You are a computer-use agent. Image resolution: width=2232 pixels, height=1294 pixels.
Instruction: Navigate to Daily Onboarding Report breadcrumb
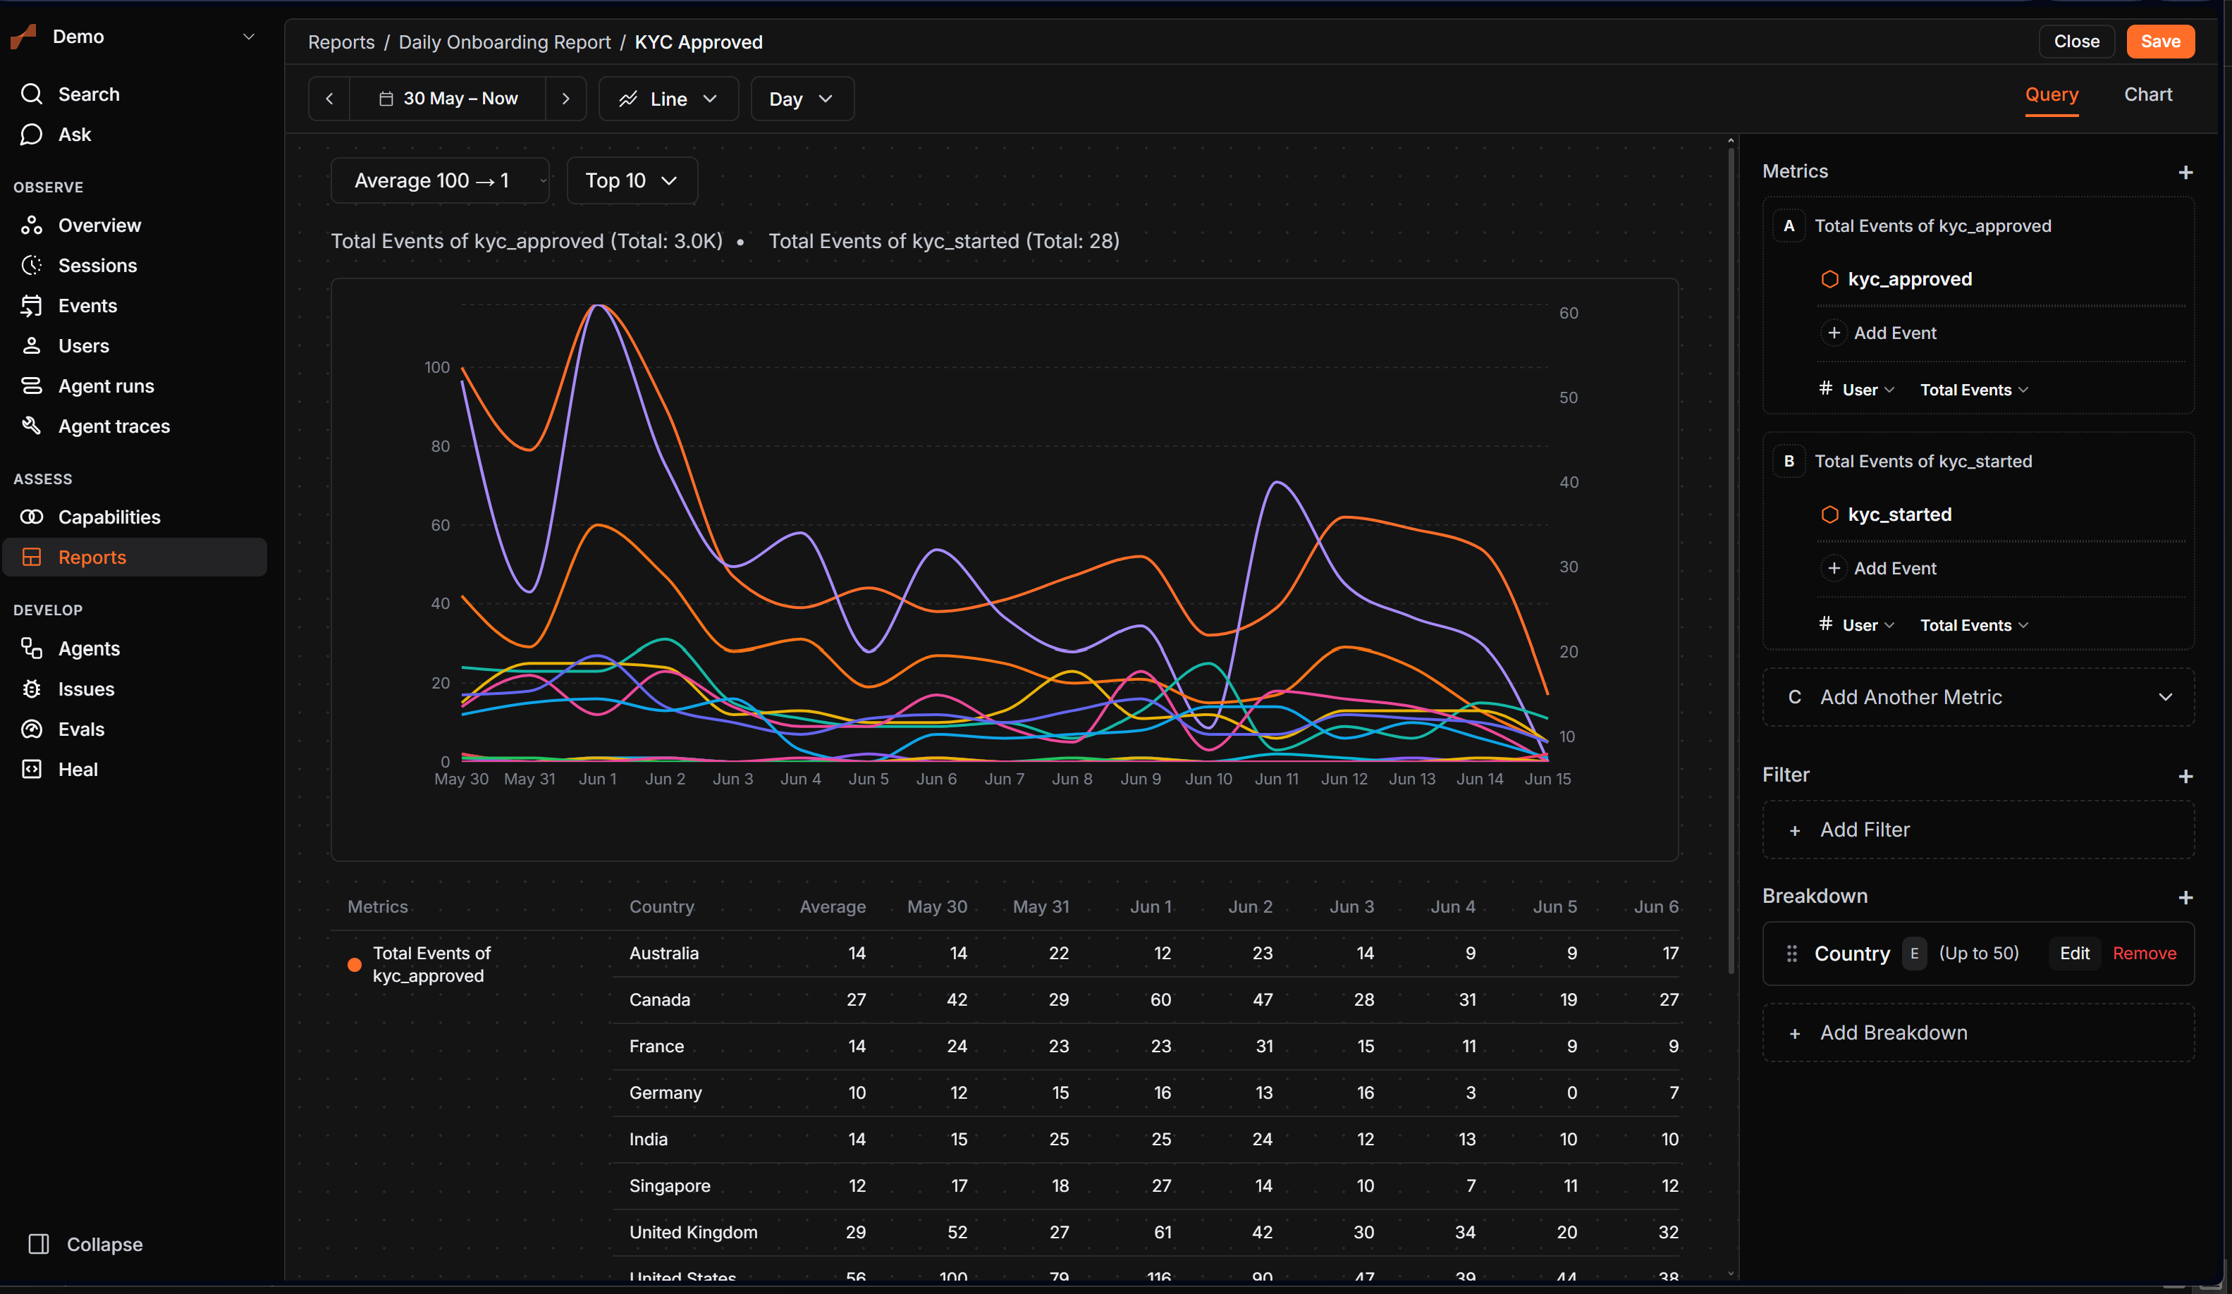[504, 42]
